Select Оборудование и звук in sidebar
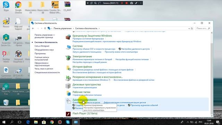The height and width of the screenshot is (125, 222). 44,50
